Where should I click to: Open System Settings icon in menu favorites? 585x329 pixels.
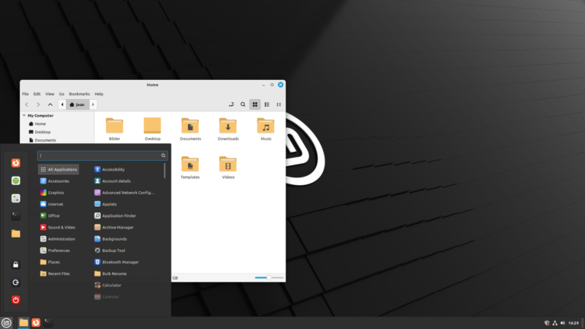click(x=16, y=198)
